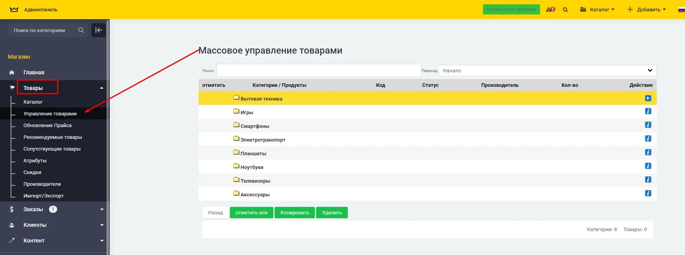
Task: Select Управление товарами menu item
Action: coord(50,113)
